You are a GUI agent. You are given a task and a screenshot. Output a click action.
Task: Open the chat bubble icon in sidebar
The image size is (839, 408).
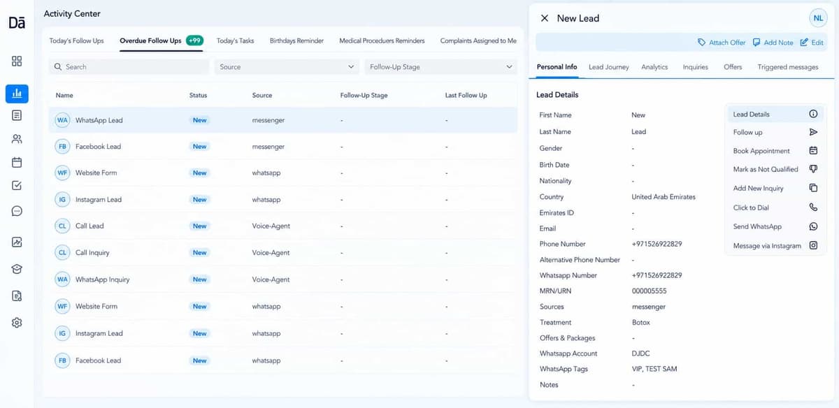(x=17, y=211)
